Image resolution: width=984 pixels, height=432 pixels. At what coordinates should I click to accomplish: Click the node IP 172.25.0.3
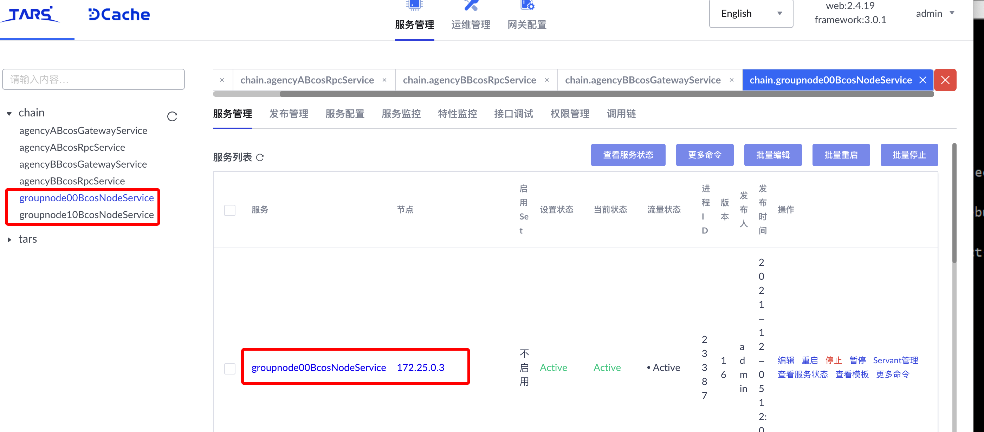[421, 367]
